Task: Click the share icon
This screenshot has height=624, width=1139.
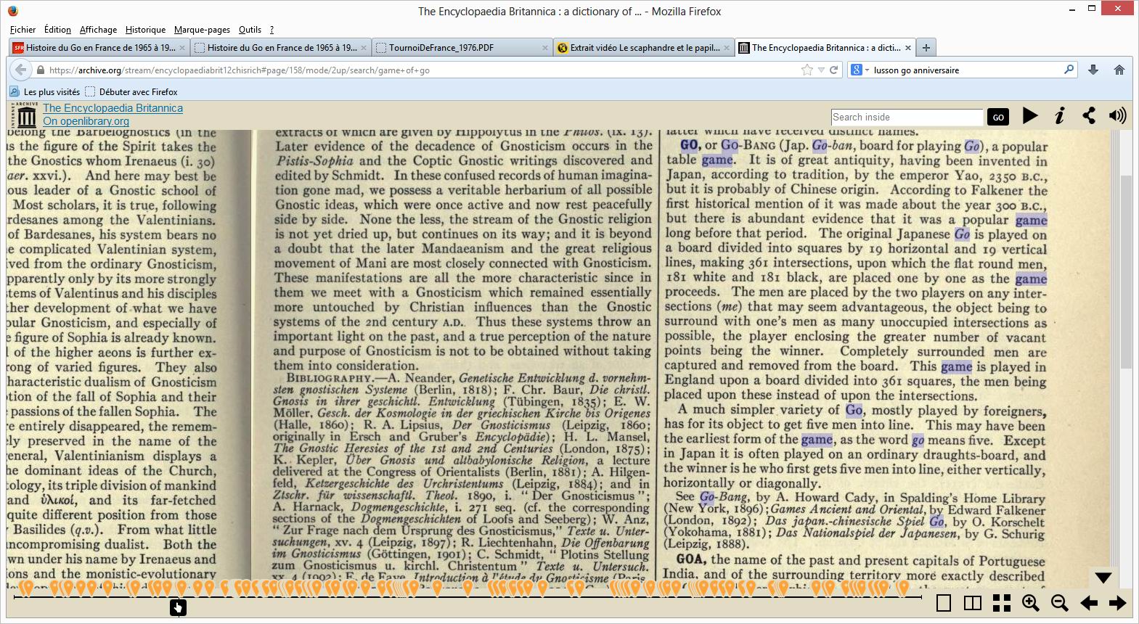Action: [x=1089, y=116]
